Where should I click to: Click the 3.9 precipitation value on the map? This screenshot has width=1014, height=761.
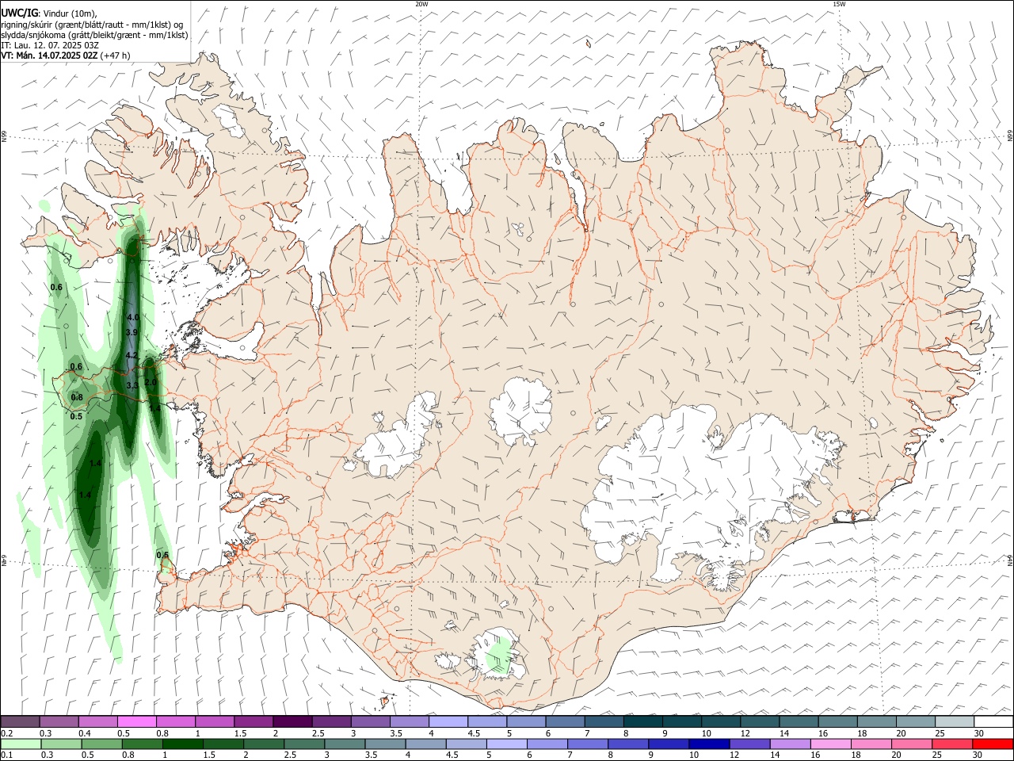tap(132, 332)
